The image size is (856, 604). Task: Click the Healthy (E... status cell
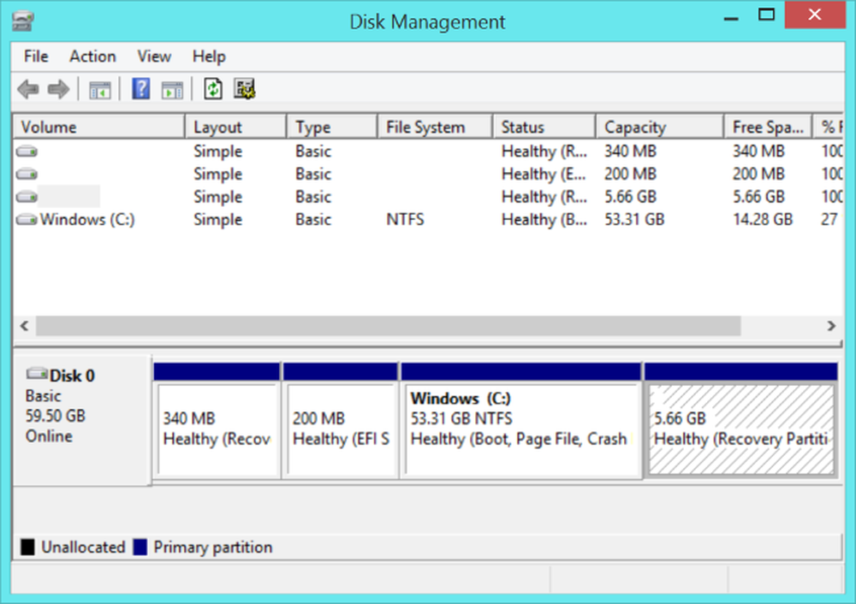[x=544, y=174]
